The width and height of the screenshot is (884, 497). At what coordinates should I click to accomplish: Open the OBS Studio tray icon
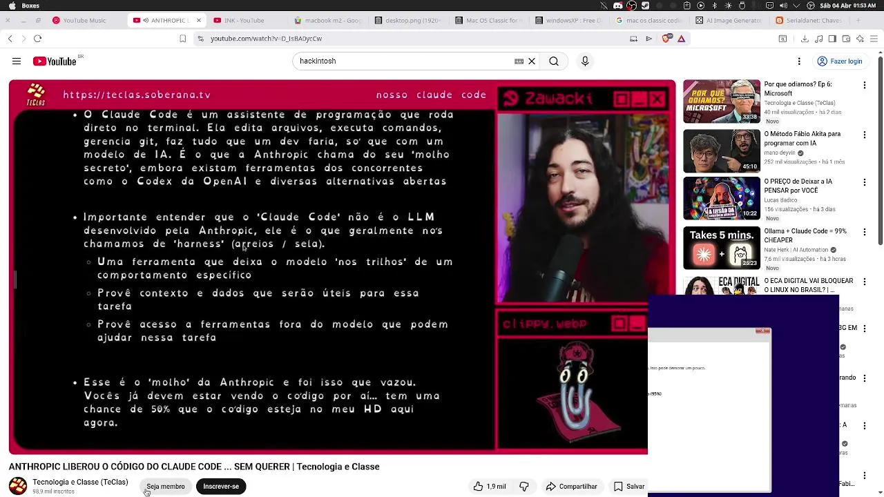pos(631,6)
